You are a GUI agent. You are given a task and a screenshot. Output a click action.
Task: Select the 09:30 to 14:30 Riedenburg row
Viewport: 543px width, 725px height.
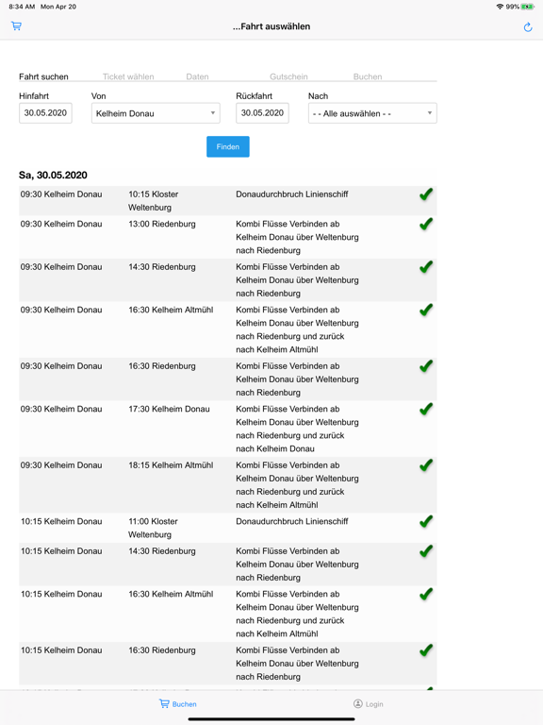coord(227,279)
